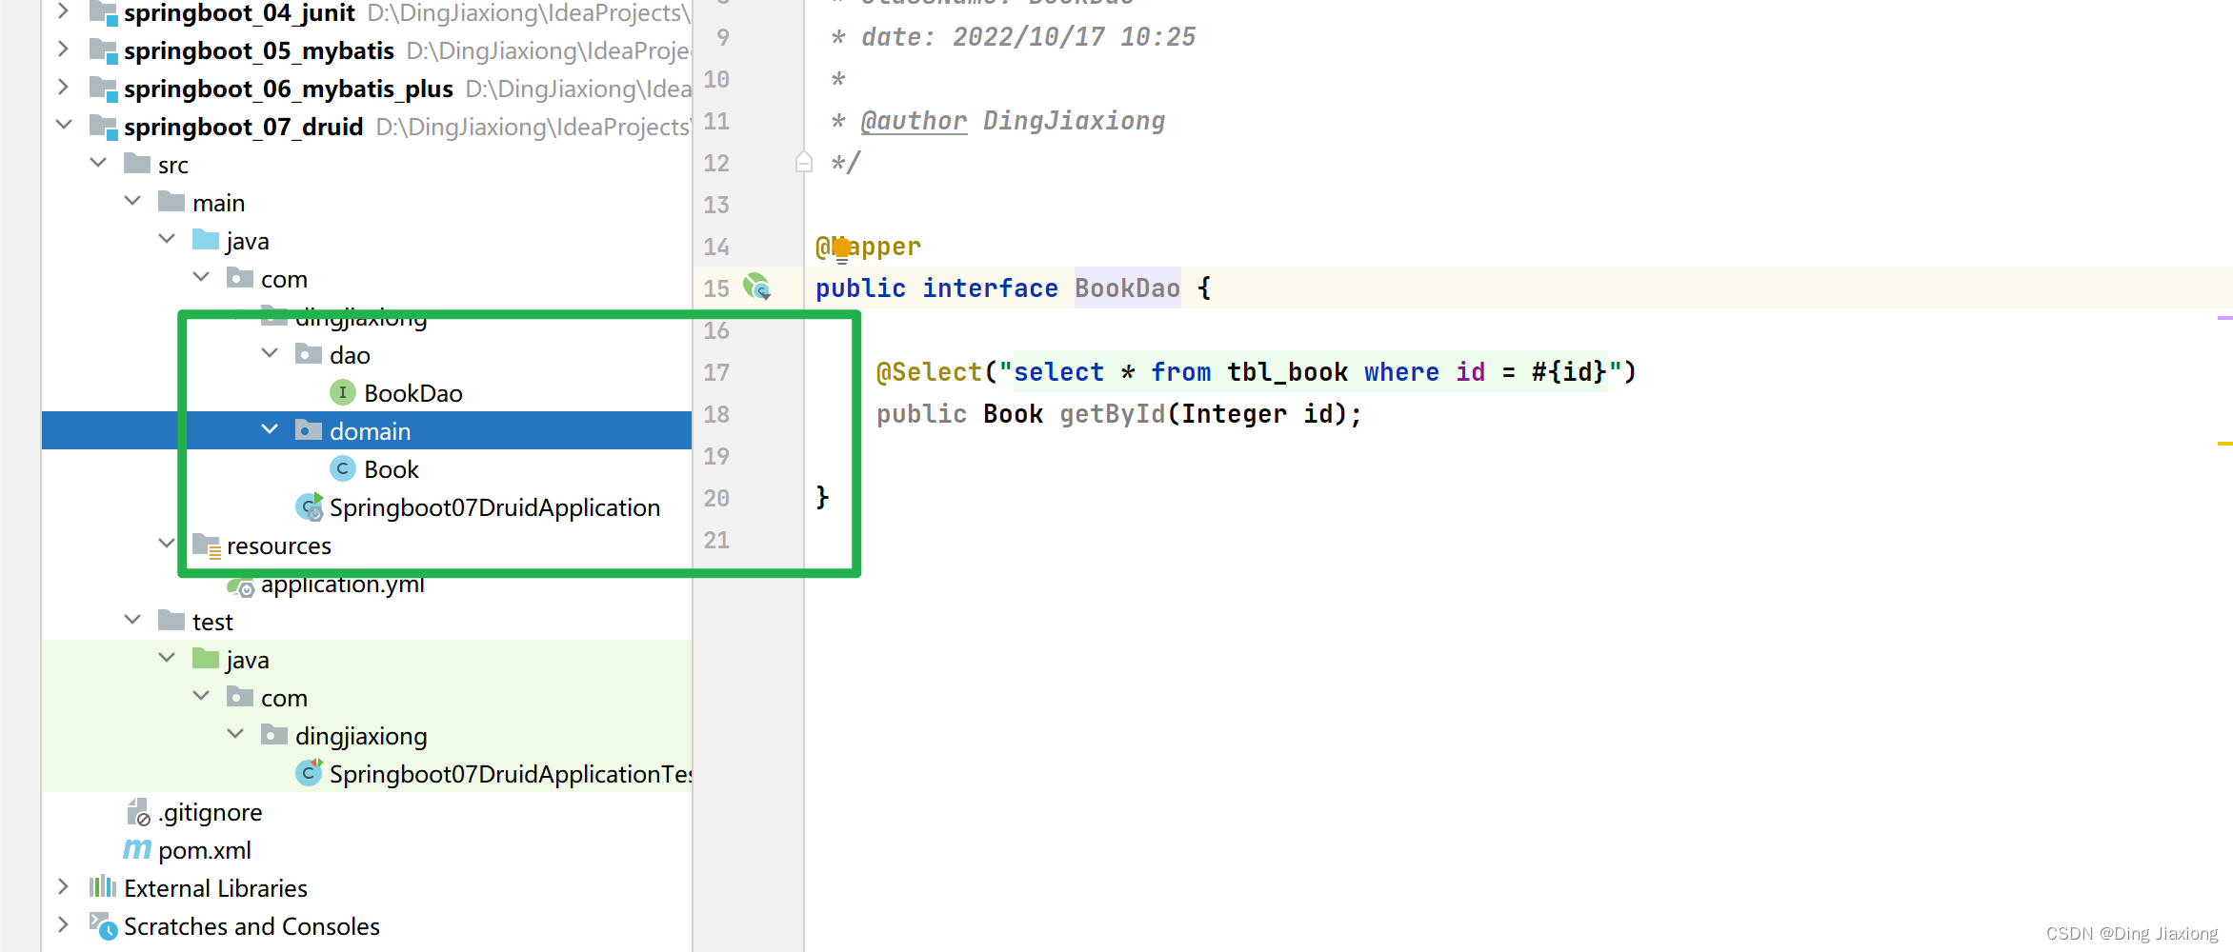
Task: Collapse the dao package node
Action: tap(270, 353)
